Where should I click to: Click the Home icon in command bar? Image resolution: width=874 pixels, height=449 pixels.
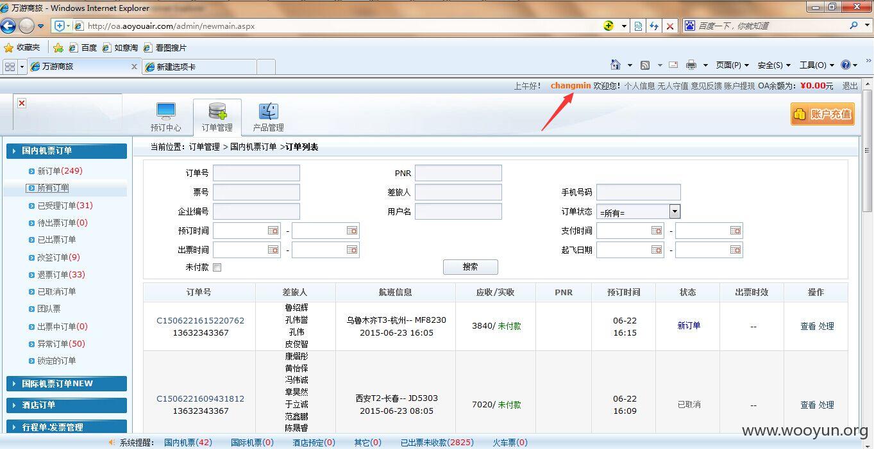pos(616,65)
